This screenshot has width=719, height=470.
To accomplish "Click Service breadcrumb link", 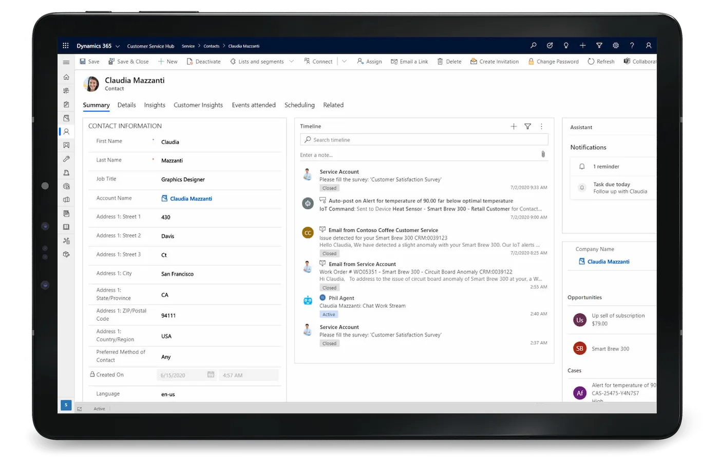I will [188, 46].
